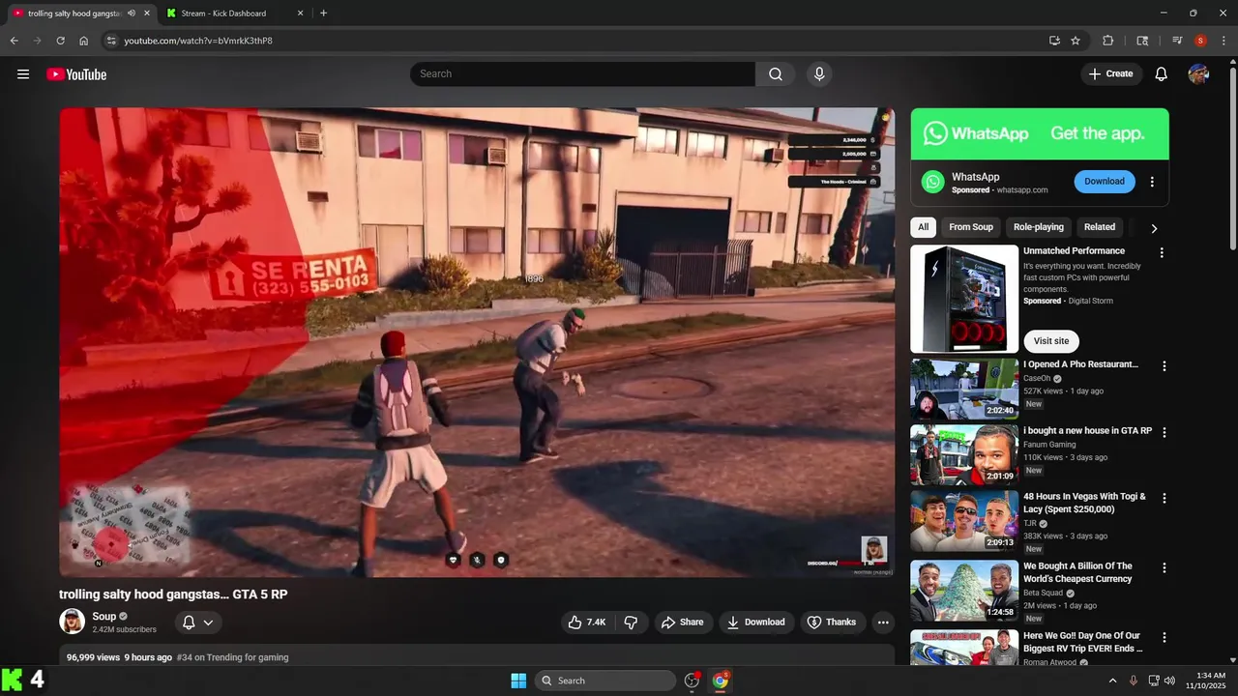
Task: Click Download under the video
Action: [756, 623]
